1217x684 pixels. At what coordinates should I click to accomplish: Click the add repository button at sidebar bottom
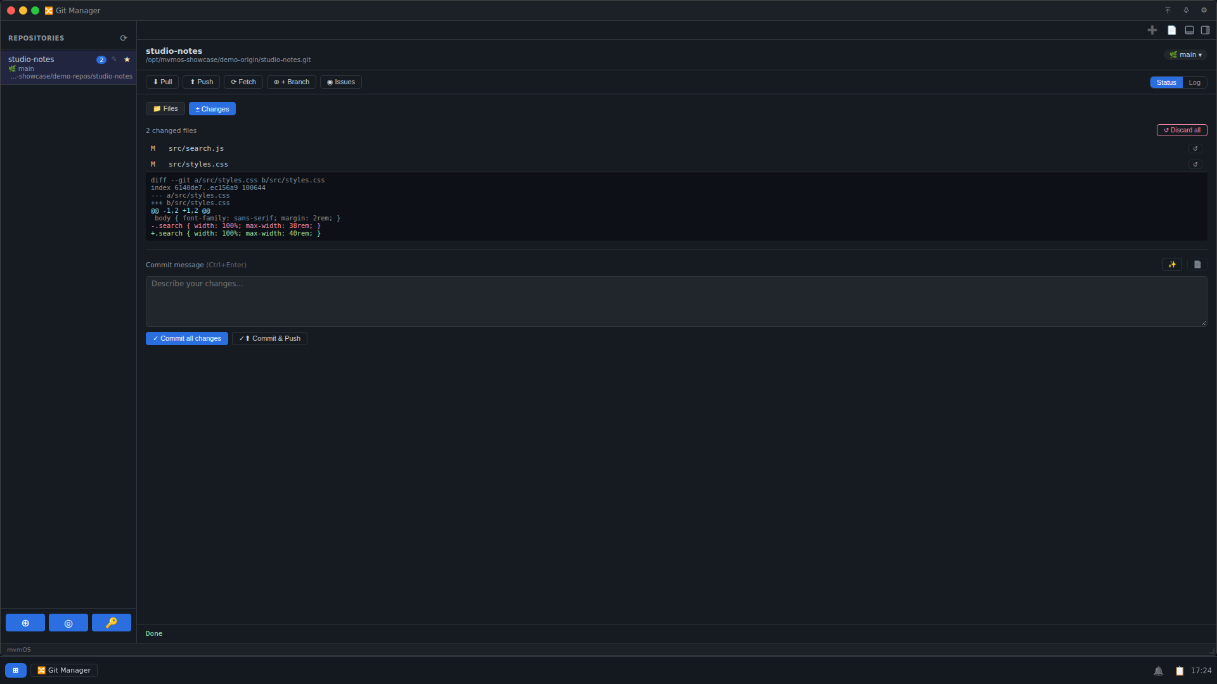click(x=25, y=623)
